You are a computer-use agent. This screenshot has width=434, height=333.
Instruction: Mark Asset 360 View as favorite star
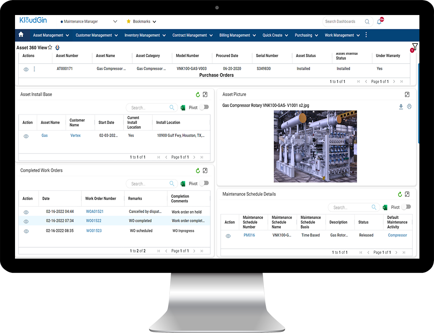[x=49, y=48]
